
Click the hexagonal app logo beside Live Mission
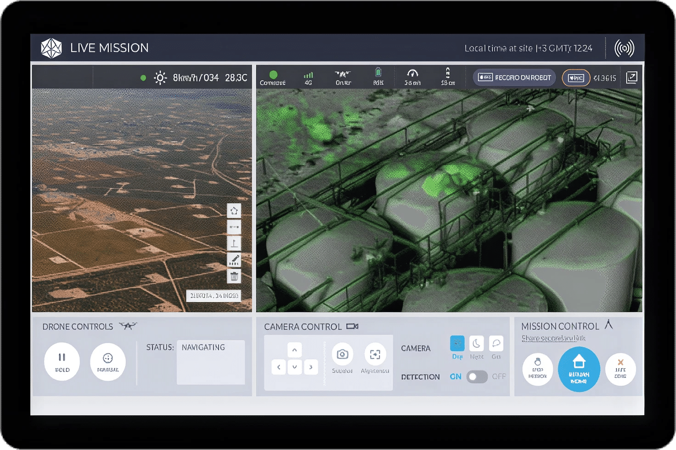pyautogui.click(x=51, y=48)
